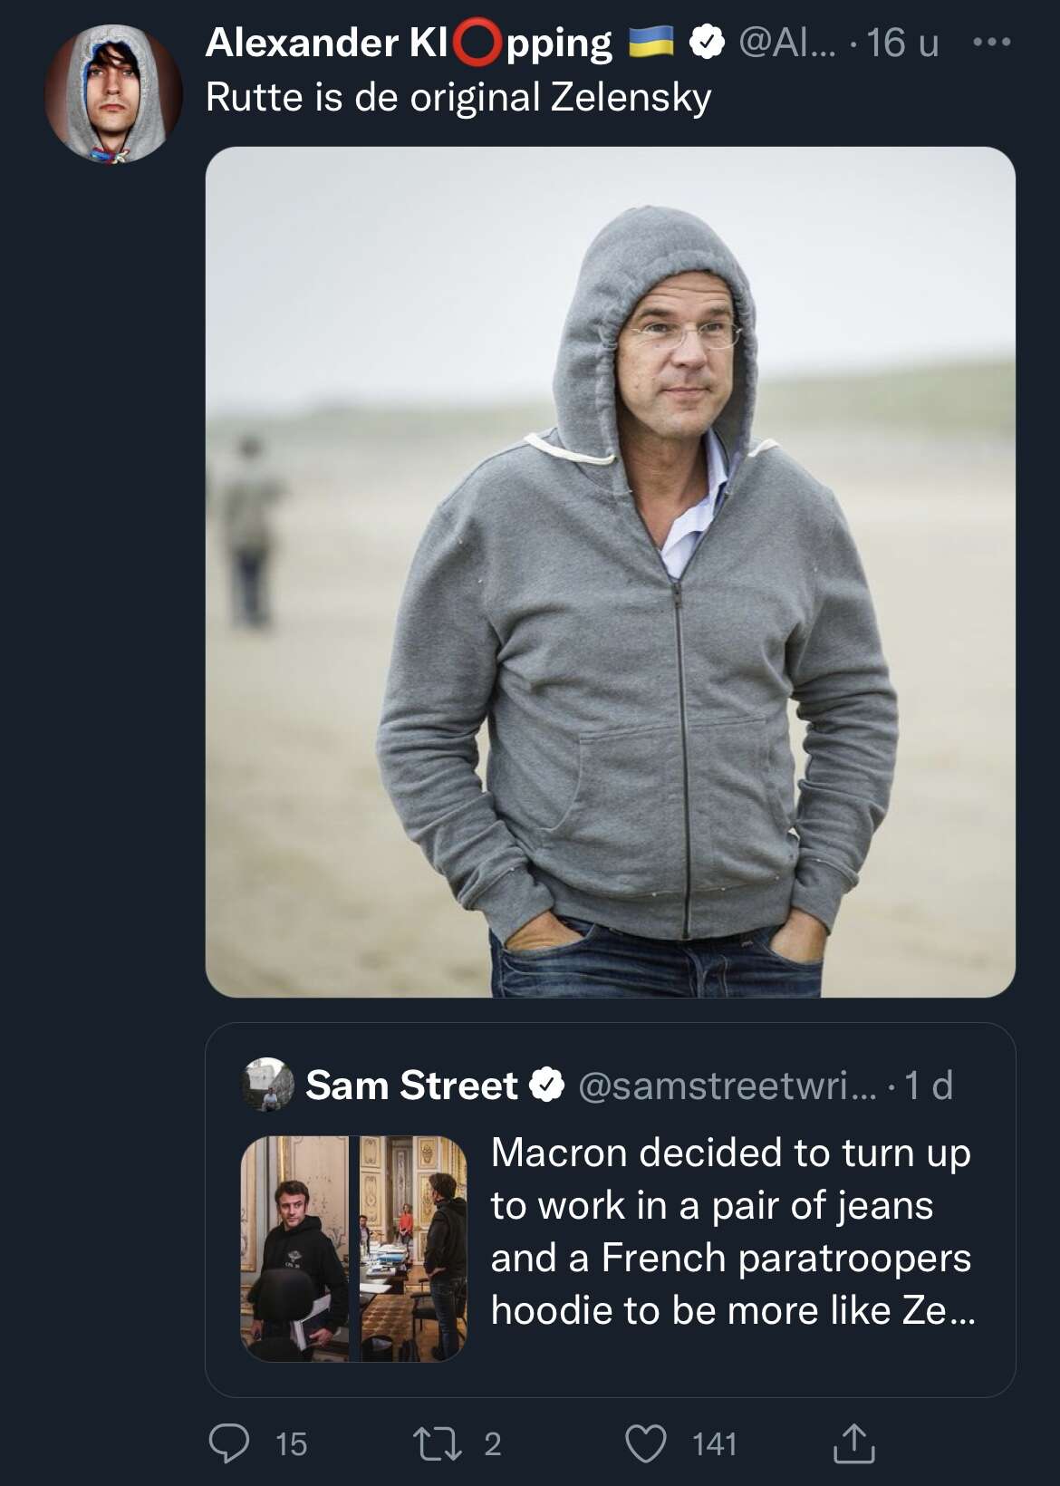This screenshot has width=1060, height=1486.
Task: Open the large hoodie photo
Action: 610,572
